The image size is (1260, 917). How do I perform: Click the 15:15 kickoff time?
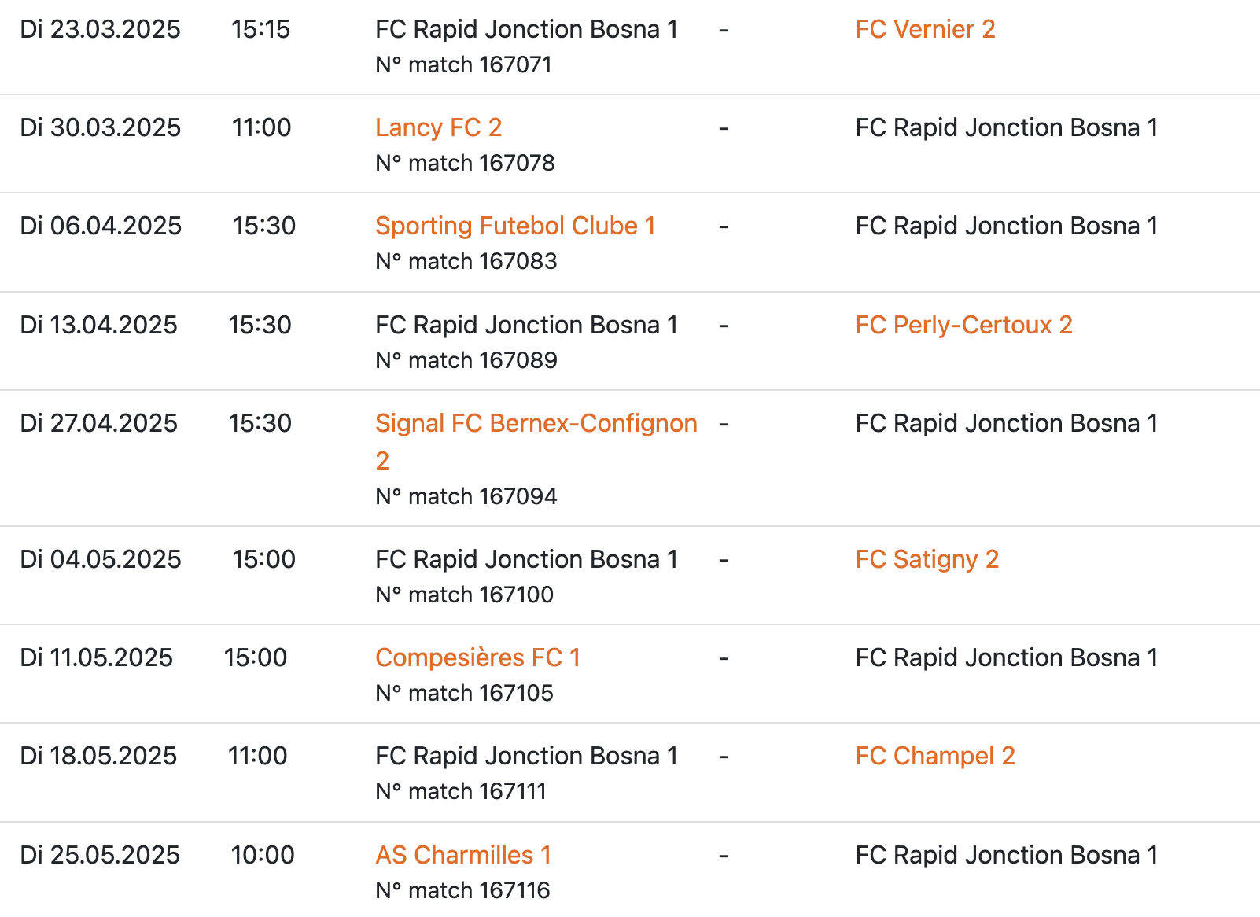tap(260, 29)
